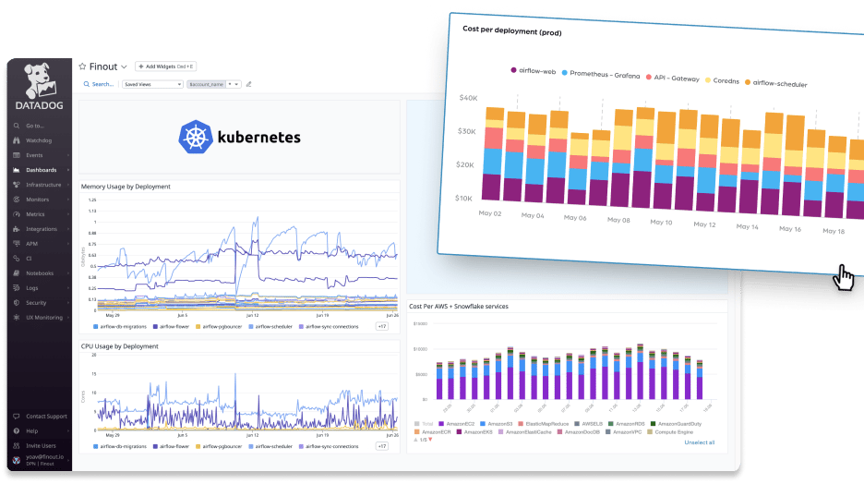This screenshot has width=864, height=484.
Task: Open the Security shield icon in sidebar
Action: coord(17,303)
